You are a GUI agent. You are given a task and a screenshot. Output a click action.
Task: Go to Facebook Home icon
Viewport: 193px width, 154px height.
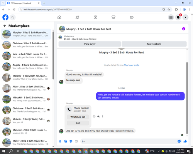tap(59, 17)
